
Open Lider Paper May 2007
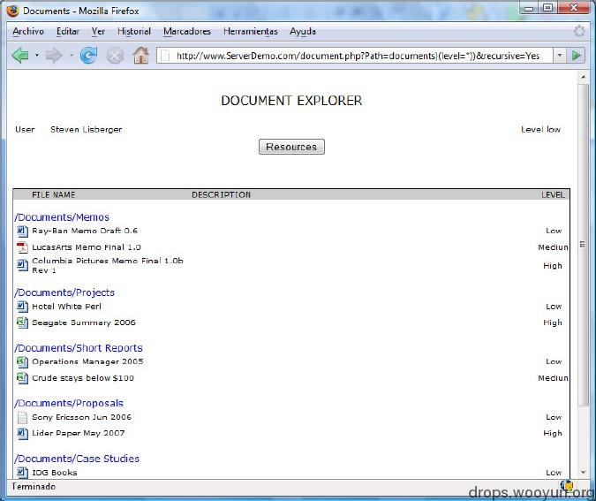pyautogui.click(x=79, y=433)
